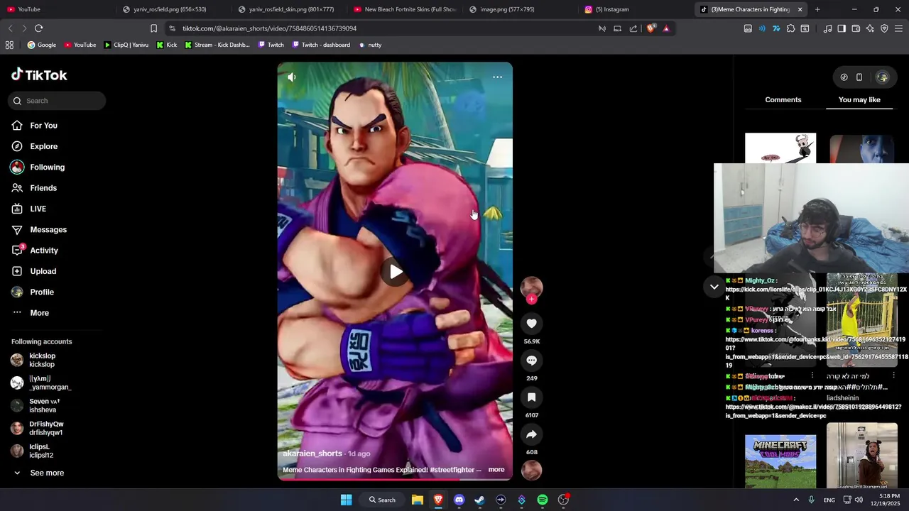This screenshot has height=511, width=909.
Task: Open Discord from taskbar
Action: 459,500
